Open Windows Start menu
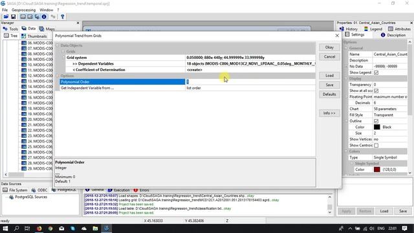Image resolution: width=414 pixels, height=233 pixels. click(x=5, y=228)
